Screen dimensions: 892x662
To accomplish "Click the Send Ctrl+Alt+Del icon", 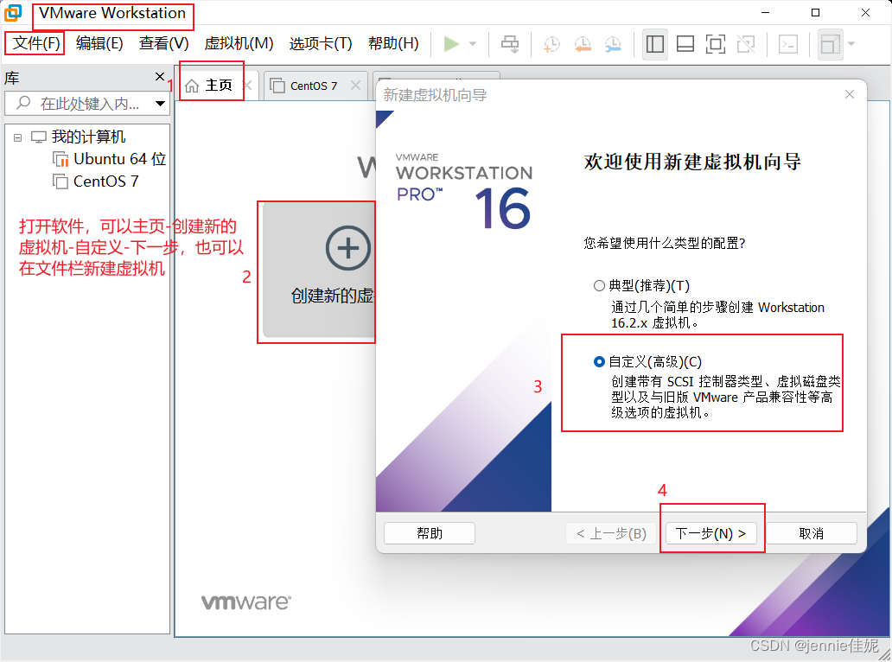I will click(509, 44).
